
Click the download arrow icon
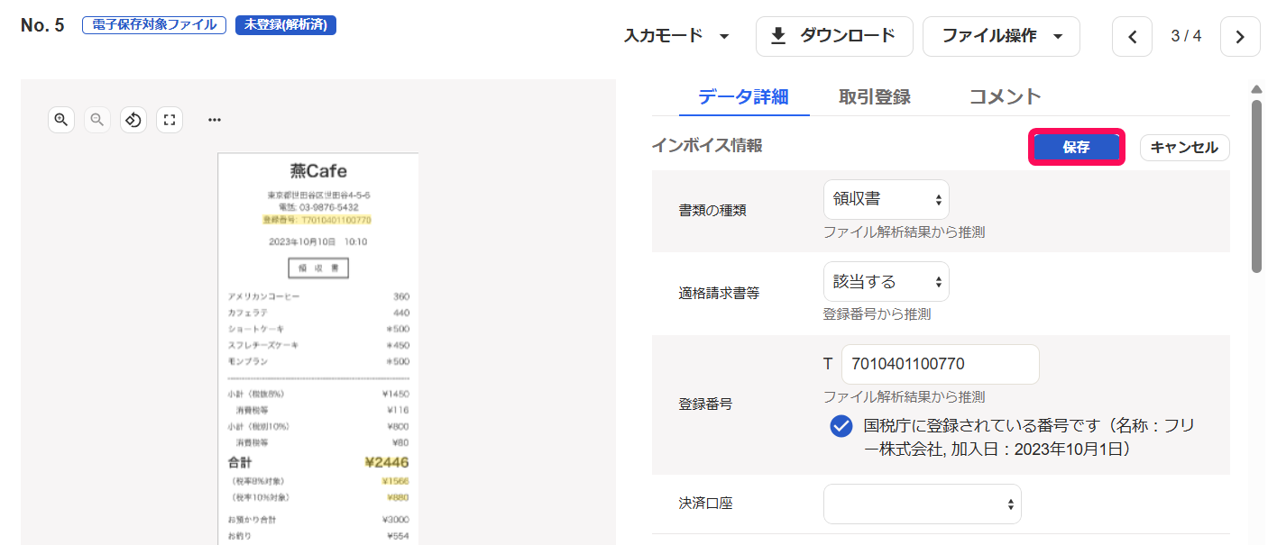pos(777,36)
